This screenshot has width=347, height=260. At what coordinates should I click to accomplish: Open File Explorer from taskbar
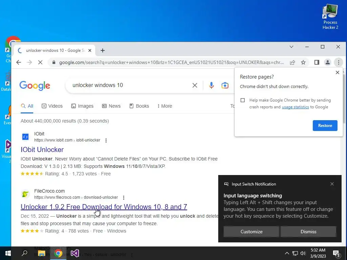pyautogui.click(x=41, y=253)
